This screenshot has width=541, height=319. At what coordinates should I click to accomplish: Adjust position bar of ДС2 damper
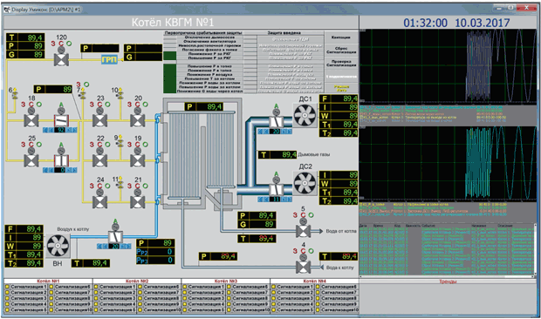pos(275,199)
